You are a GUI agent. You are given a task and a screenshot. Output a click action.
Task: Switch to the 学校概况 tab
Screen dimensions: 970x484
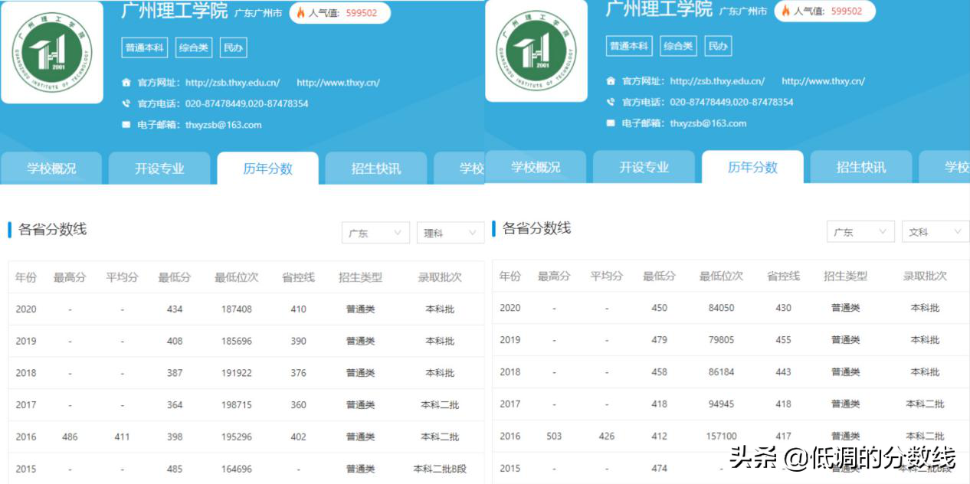pyautogui.click(x=51, y=168)
